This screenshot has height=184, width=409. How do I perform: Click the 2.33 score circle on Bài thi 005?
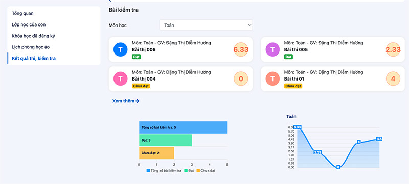point(393,49)
